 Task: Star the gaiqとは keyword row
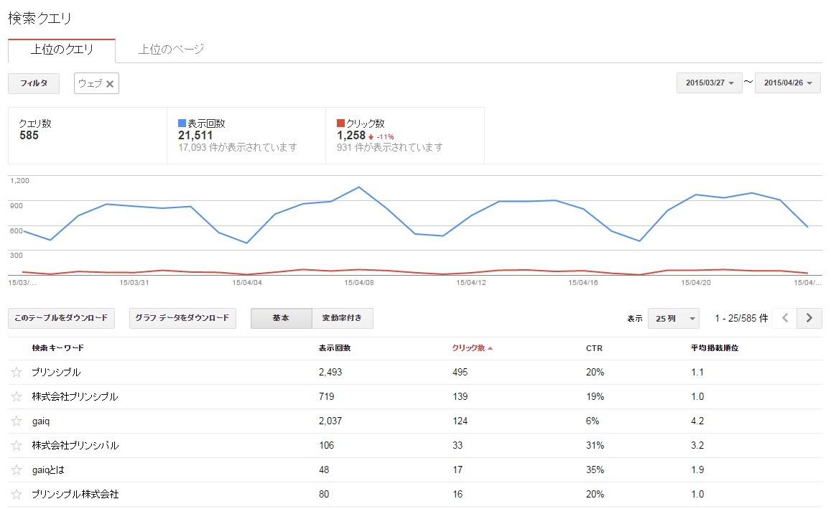[x=17, y=470]
